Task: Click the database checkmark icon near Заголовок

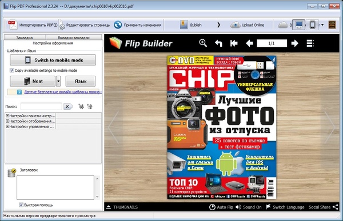Action: (12, 173)
